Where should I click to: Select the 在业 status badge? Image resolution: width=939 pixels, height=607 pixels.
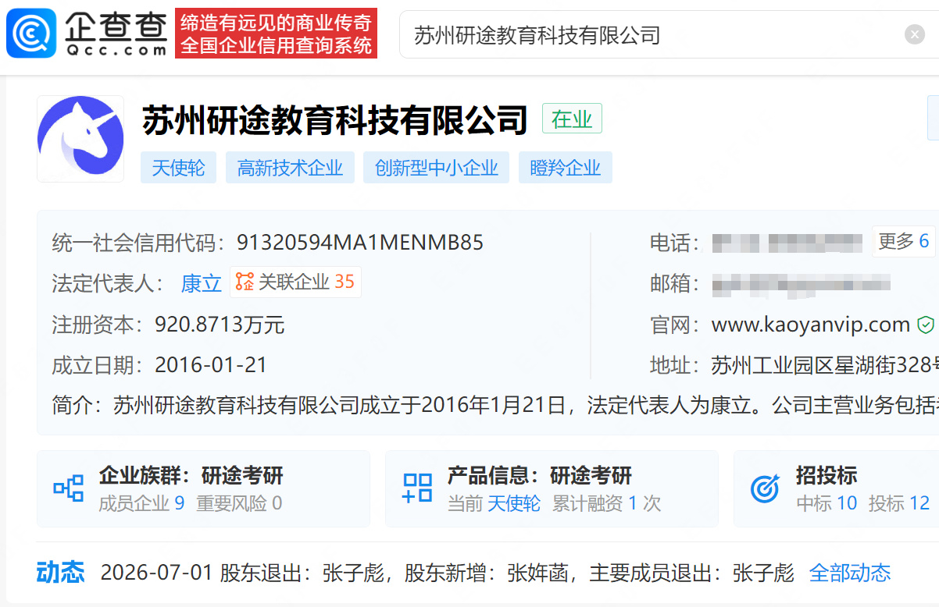tap(572, 119)
